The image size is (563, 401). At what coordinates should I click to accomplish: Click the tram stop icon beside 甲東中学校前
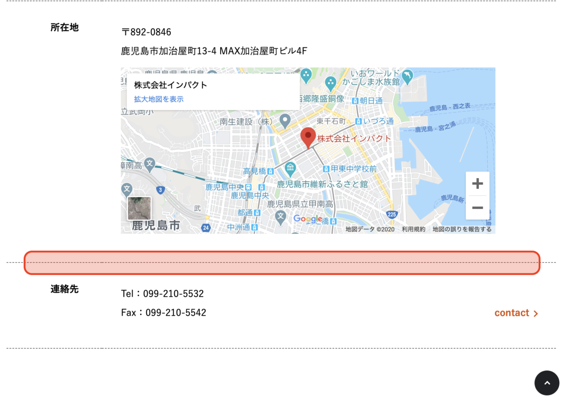coord(327,169)
